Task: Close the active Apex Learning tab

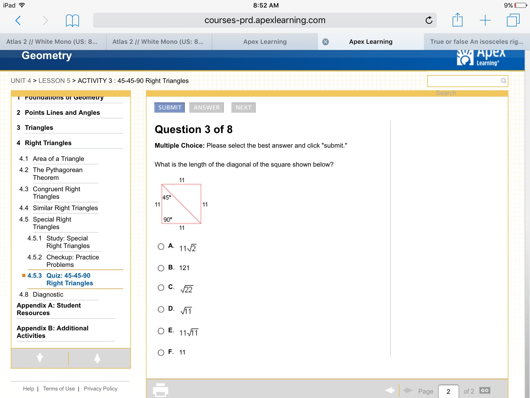Action: [x=326, y=42]
